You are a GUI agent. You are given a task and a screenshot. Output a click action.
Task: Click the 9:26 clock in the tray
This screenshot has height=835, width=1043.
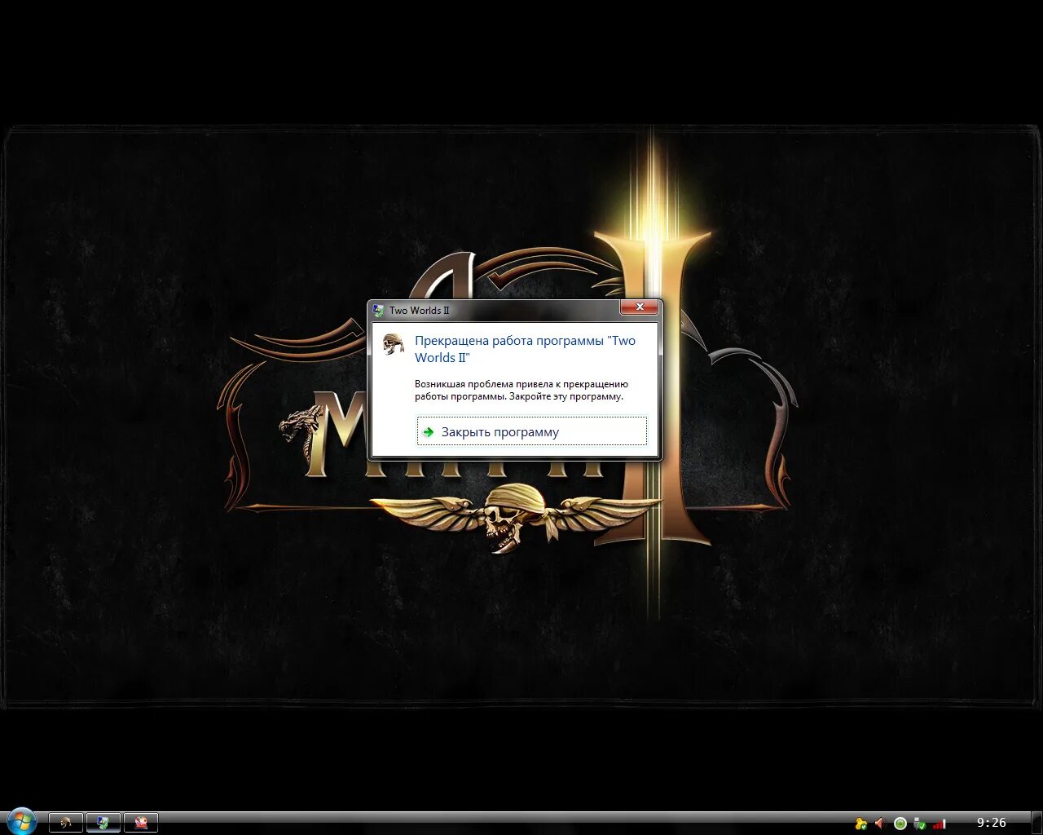tap(992, 823)
